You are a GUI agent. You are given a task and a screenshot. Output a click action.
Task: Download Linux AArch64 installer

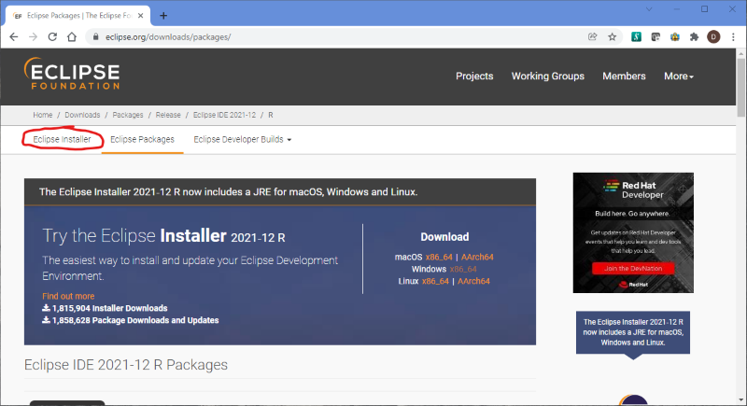click(x=474, y=281)
